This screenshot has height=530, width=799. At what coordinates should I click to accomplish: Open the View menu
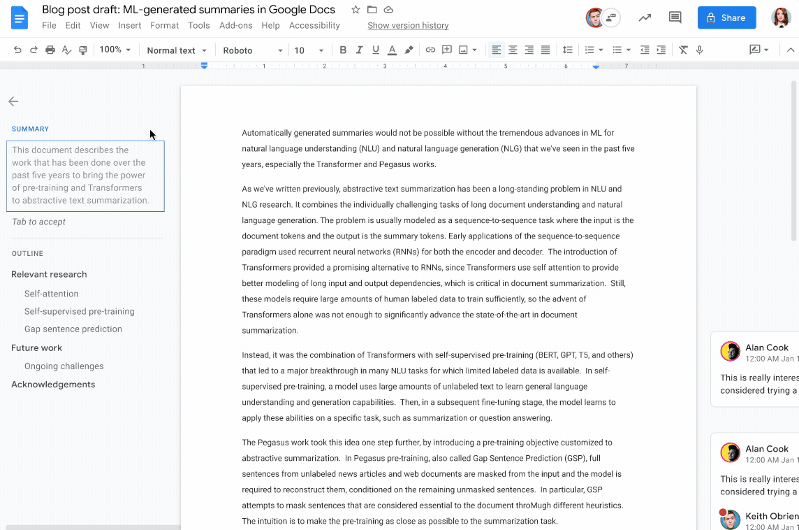coord(99,25)
